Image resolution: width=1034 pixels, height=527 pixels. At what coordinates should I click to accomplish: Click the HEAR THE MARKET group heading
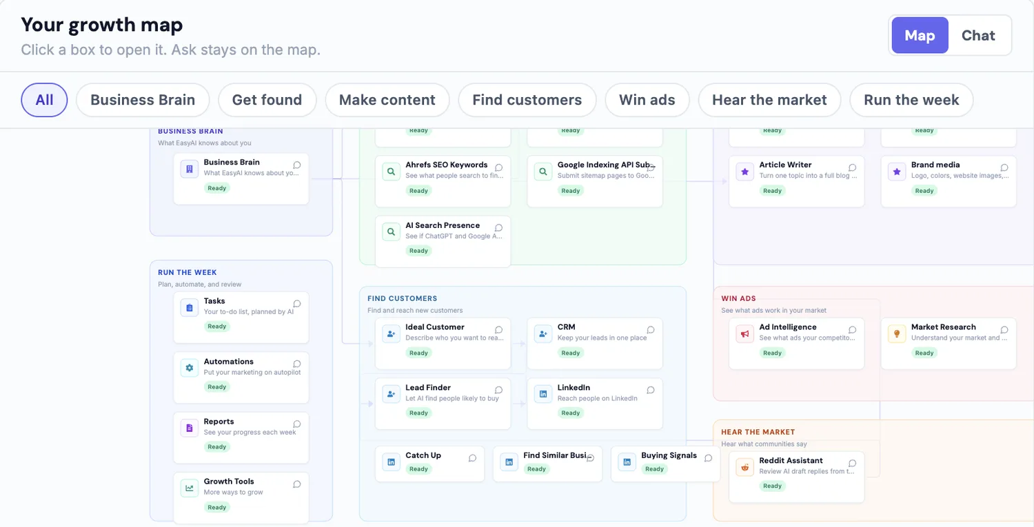[758, 432]
